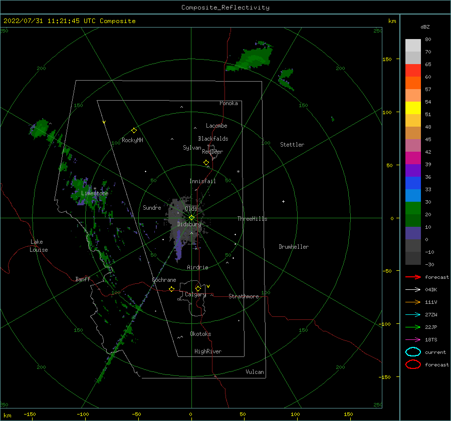Select the 39 dBZ magenta color swatch

pos(413,158)
